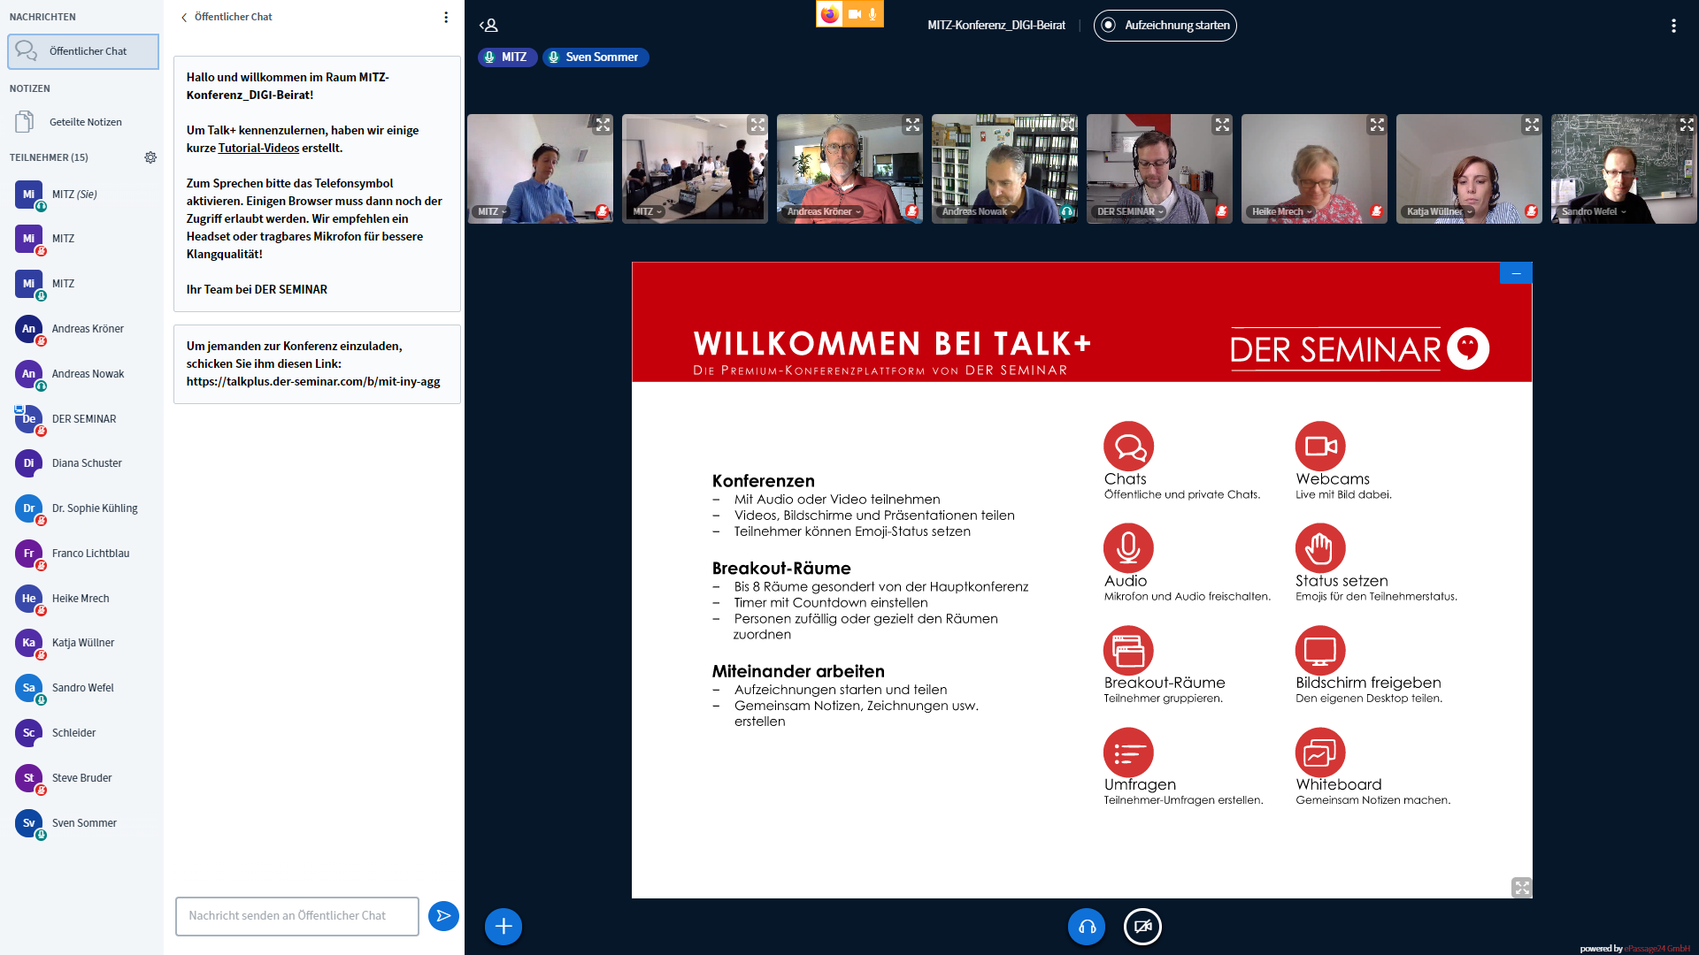Screen dimensions: 1699x955
Task: Make the presentation fullscreen
Action: (1521, 887)
